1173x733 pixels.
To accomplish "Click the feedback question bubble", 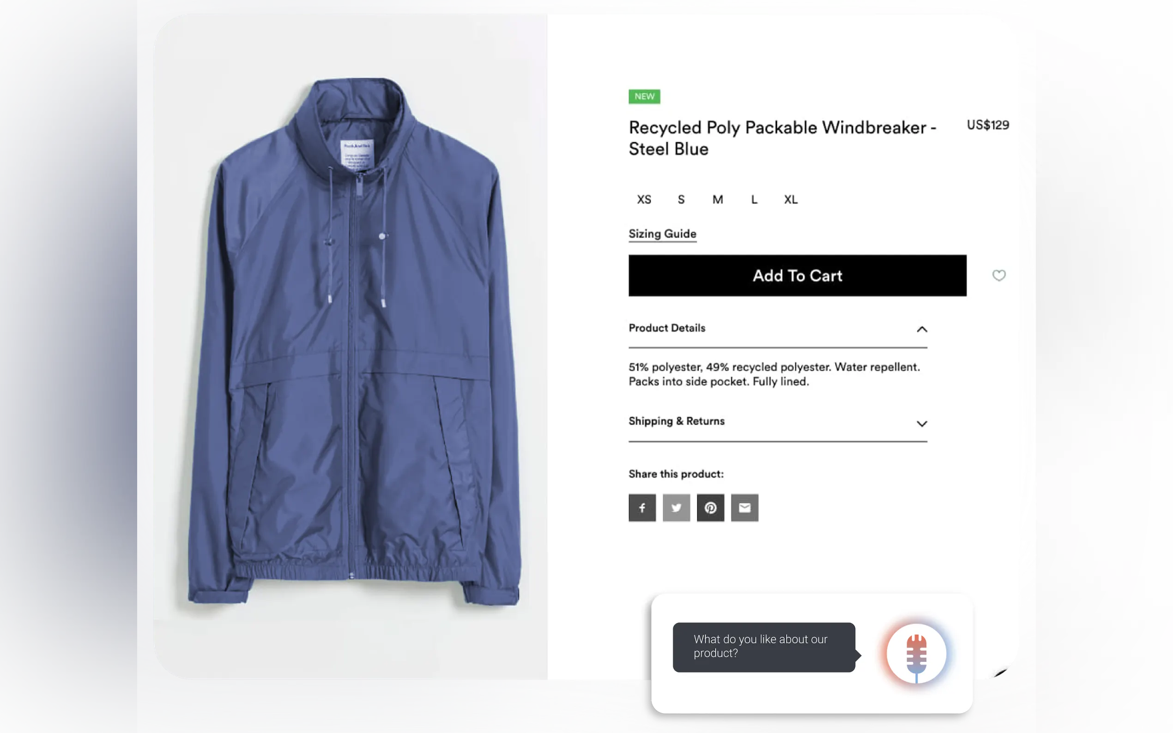I will point(764,647).
